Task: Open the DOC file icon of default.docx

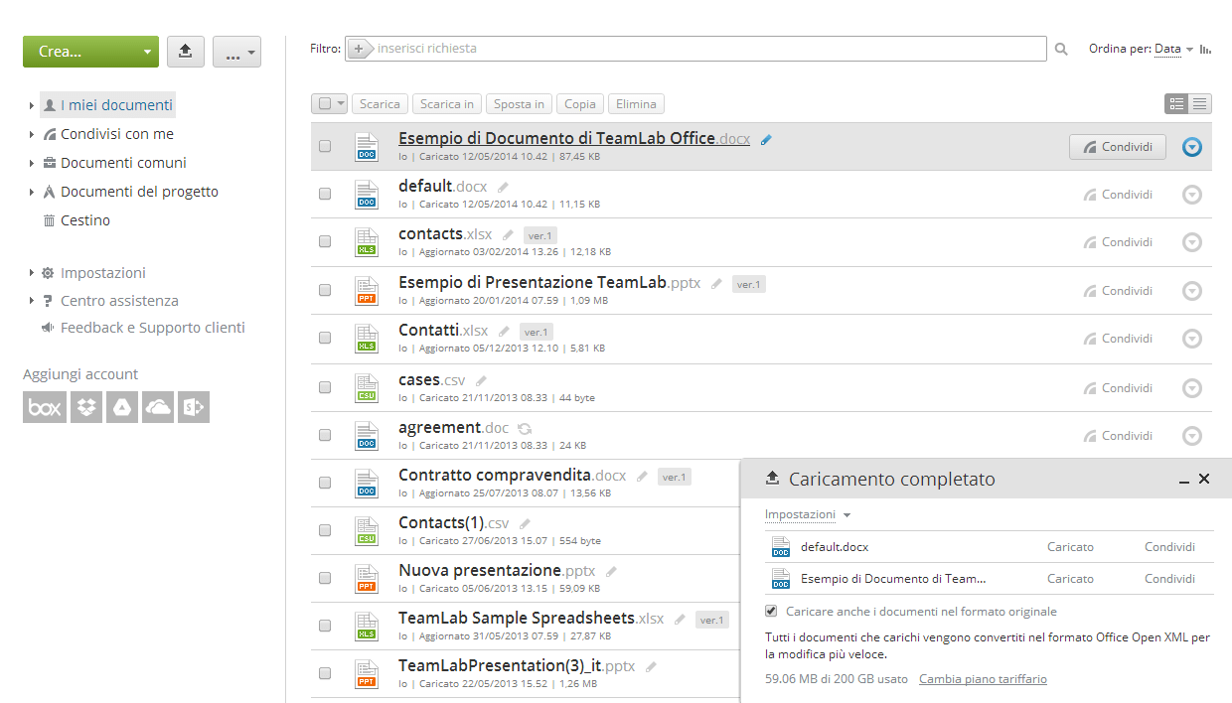Action: (x=367, y=195)
